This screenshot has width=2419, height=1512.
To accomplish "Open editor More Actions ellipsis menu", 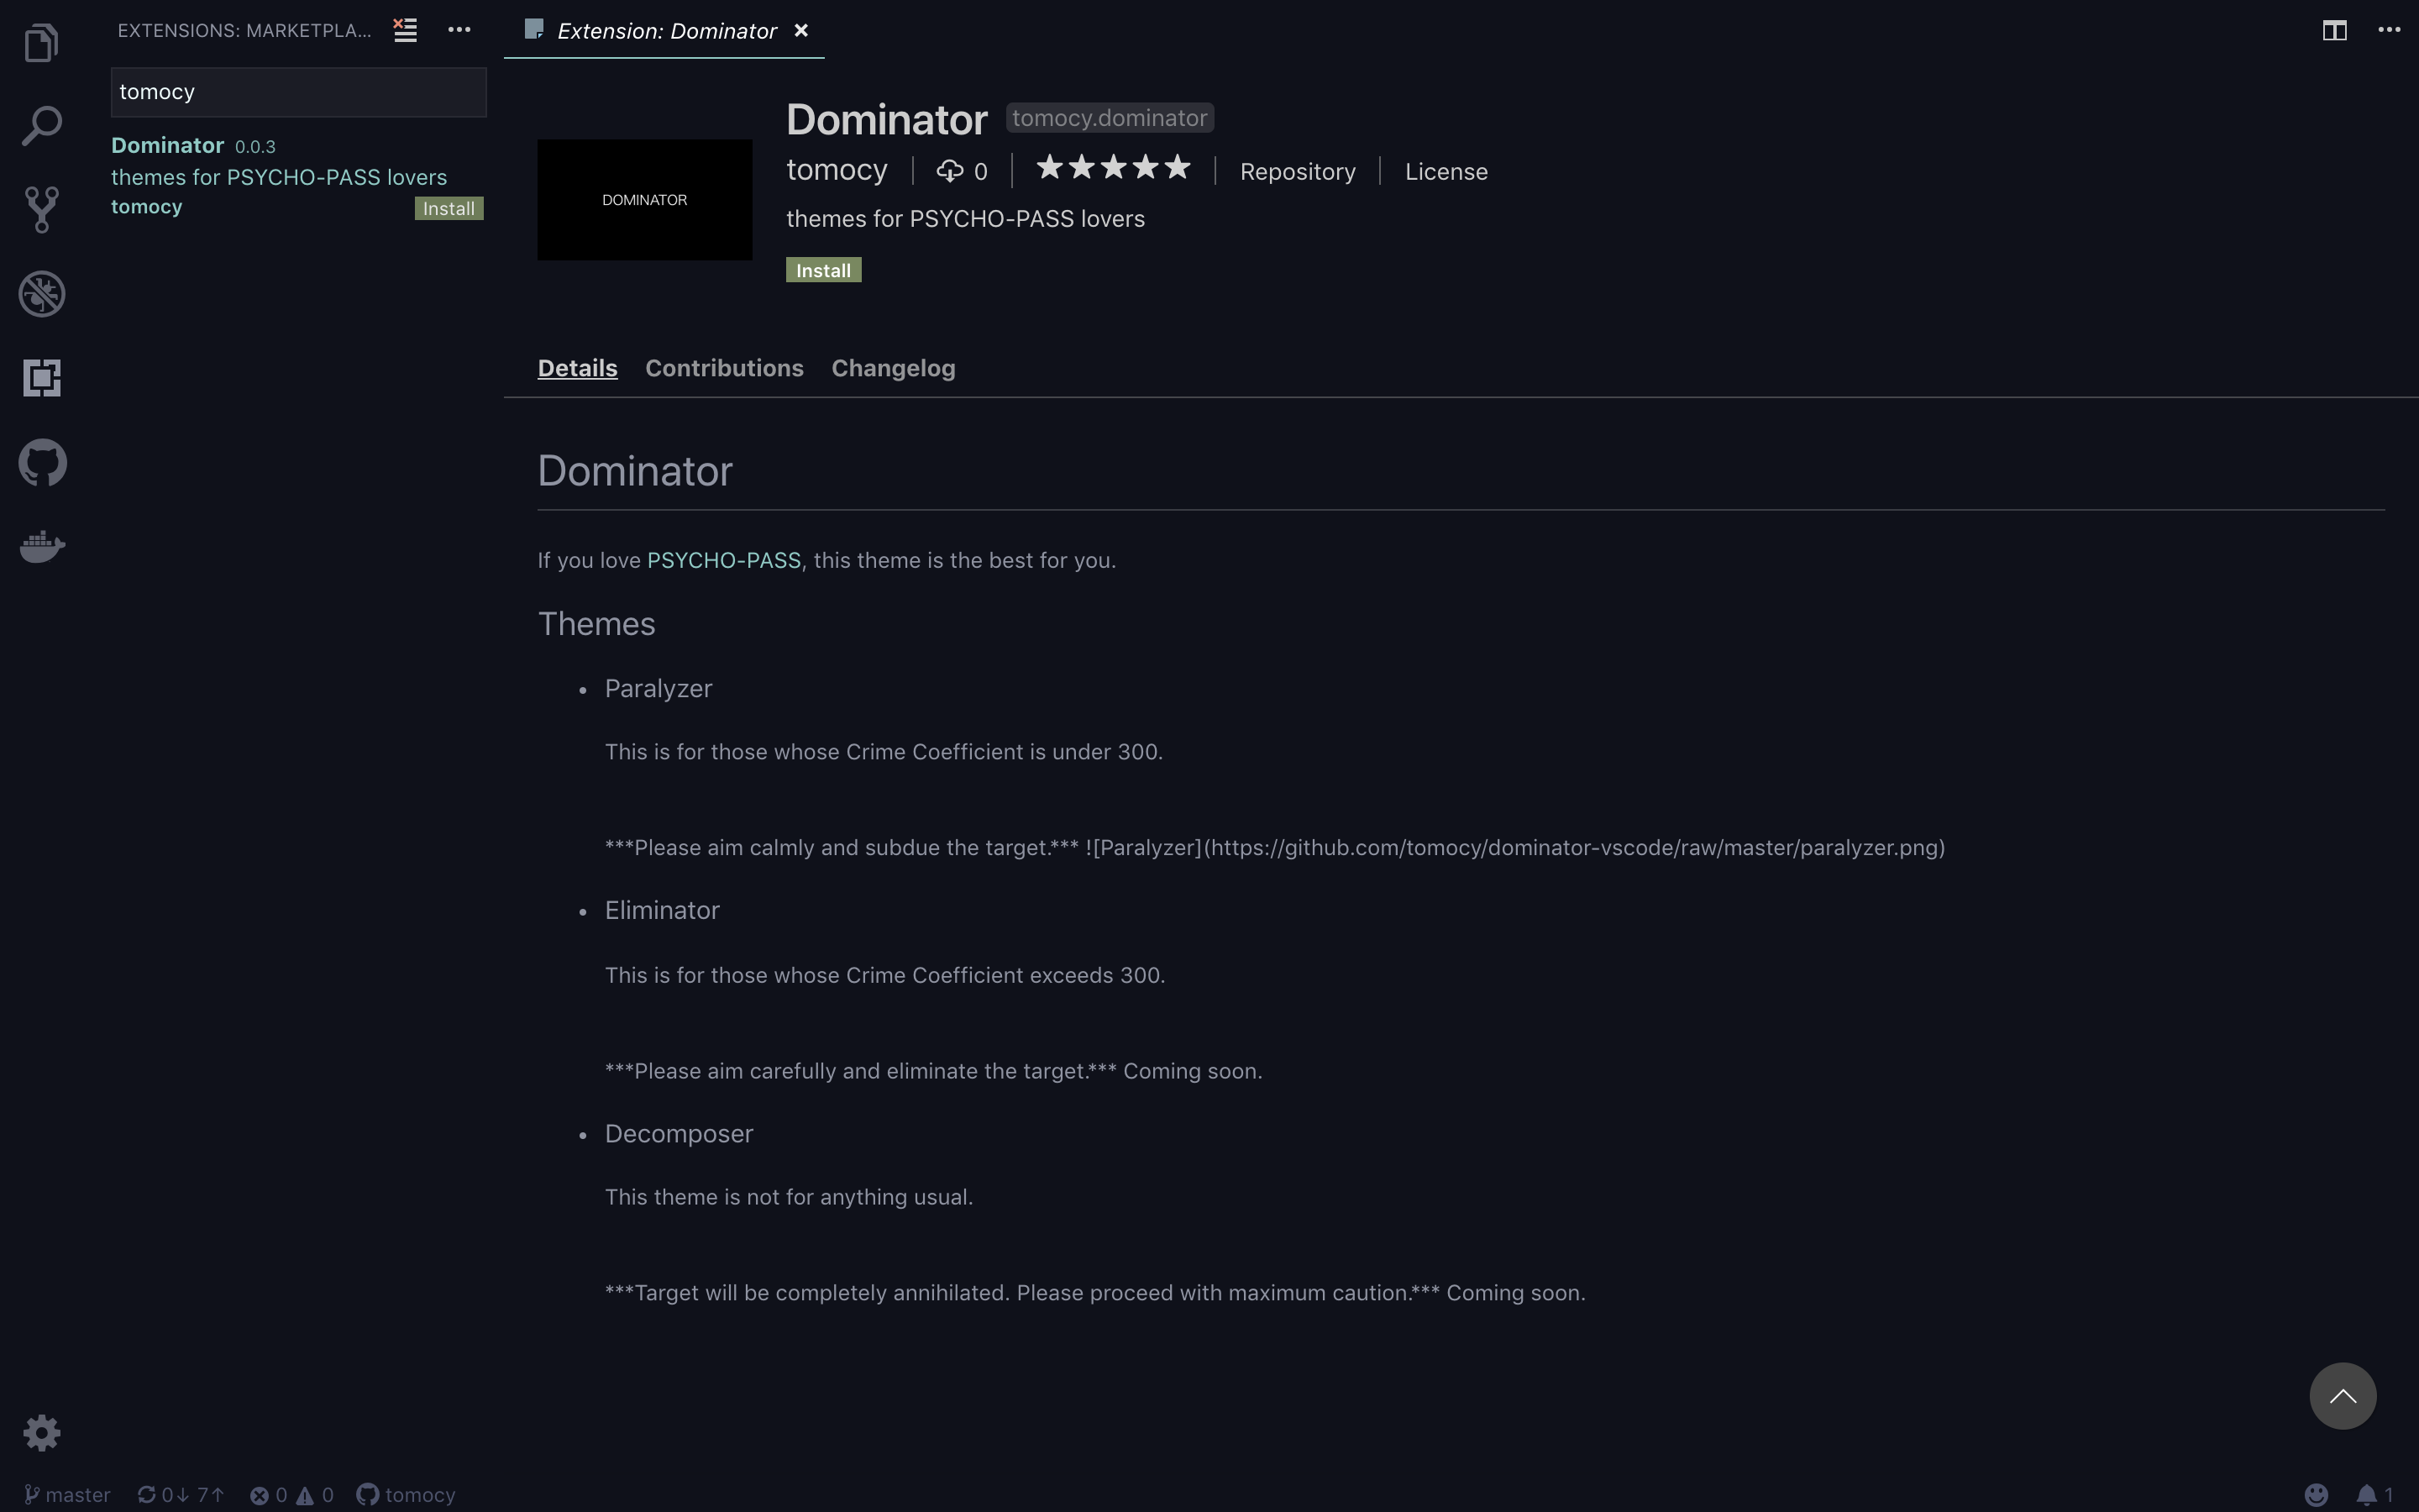I will coord(2388,30).
